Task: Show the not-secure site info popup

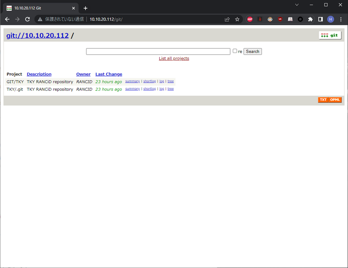Action: (x=40, y=19)
